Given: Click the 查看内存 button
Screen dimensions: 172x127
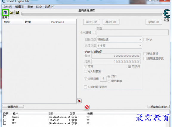Looking at the screenshot, I should point(13,107).
